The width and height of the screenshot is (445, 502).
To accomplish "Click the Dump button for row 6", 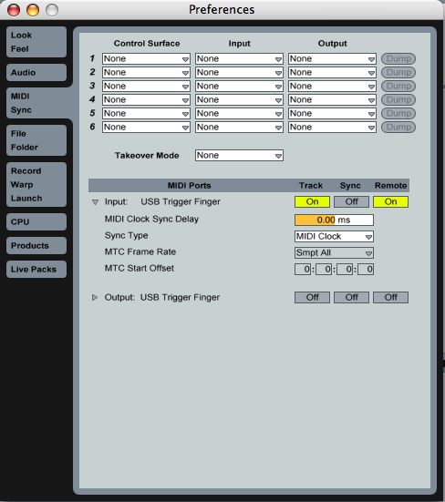I will 398,128.
